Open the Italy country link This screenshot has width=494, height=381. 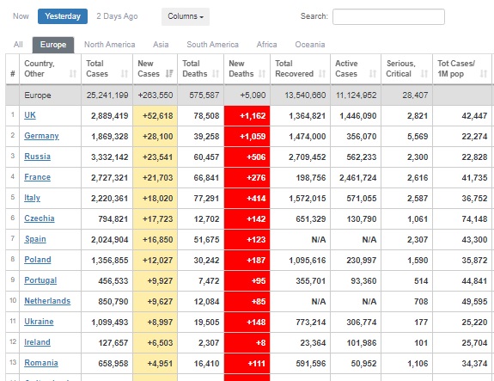(32, 198)
